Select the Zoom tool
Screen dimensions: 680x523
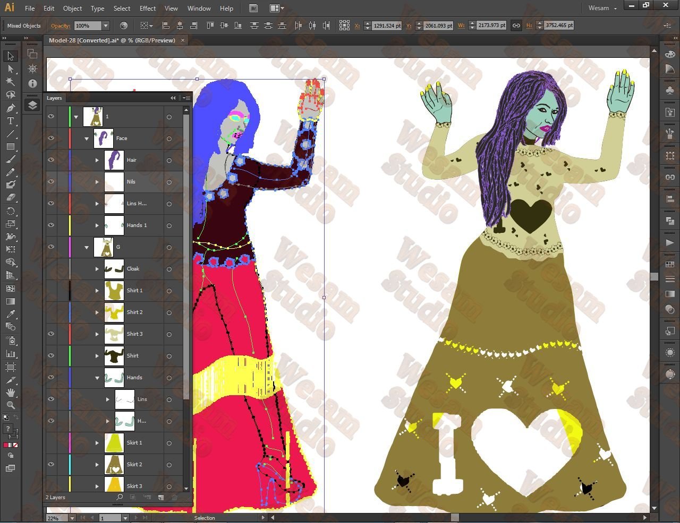point(11,405)
